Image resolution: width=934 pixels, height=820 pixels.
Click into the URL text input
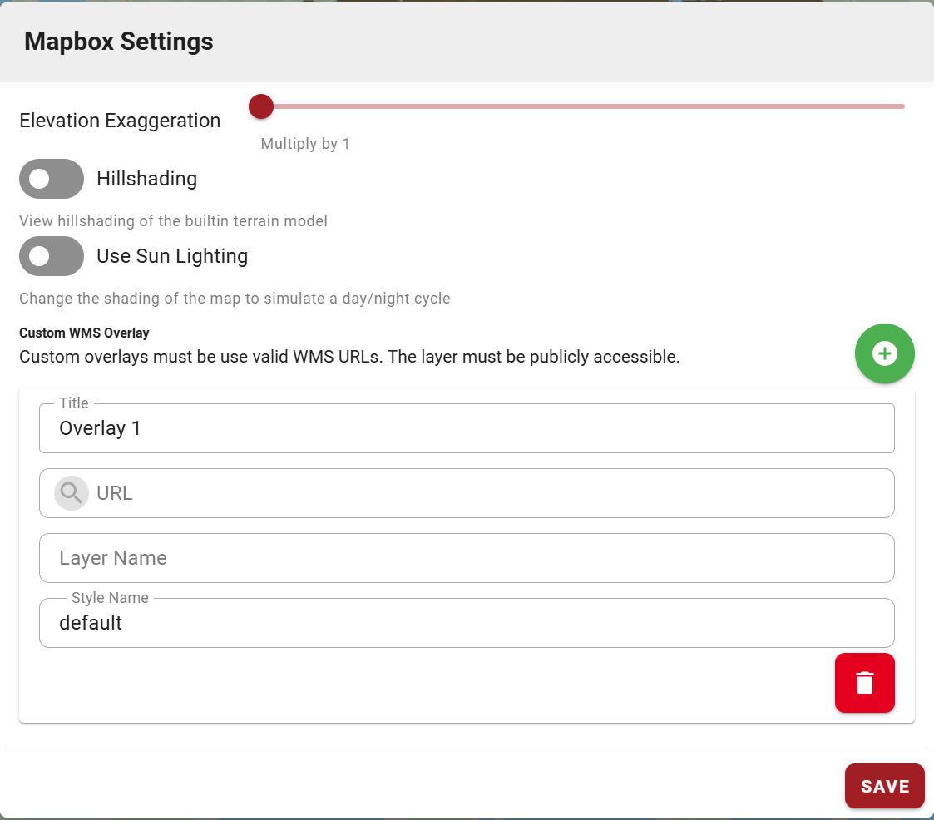491,493
